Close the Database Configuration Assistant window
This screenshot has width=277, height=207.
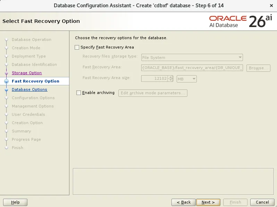click(271, 6)
